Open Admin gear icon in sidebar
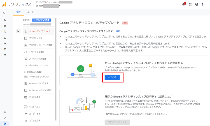This screenshot has height=126, width=210. coord(5,123)
